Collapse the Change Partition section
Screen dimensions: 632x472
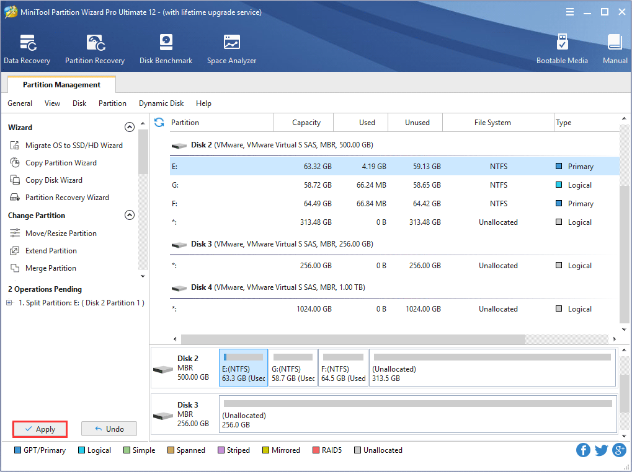click(x=130, y=216)
